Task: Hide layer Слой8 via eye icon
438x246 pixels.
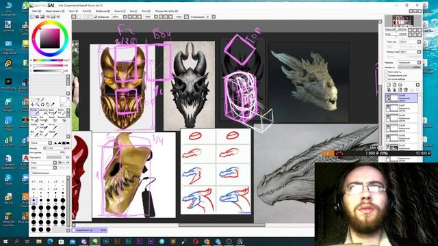Action: (388, 96)
